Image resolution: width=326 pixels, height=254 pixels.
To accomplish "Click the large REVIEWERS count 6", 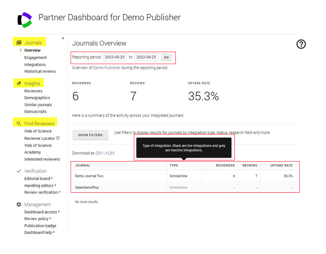I will 75,96.
